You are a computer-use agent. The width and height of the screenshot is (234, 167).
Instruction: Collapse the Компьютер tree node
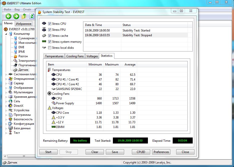point(6,34)
